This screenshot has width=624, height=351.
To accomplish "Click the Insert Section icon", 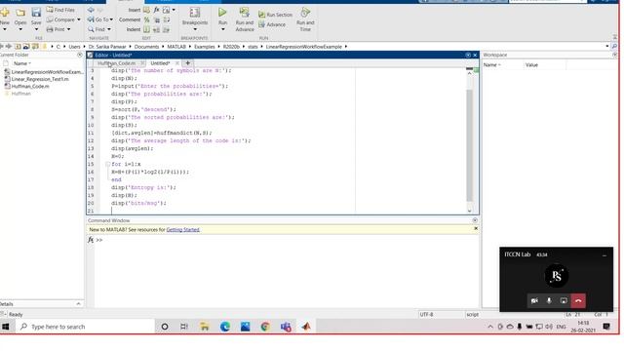I will tap(147, 10).
